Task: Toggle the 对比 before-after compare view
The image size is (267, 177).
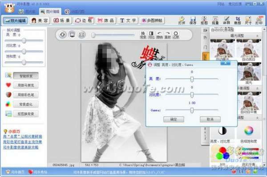Action: 151,35
